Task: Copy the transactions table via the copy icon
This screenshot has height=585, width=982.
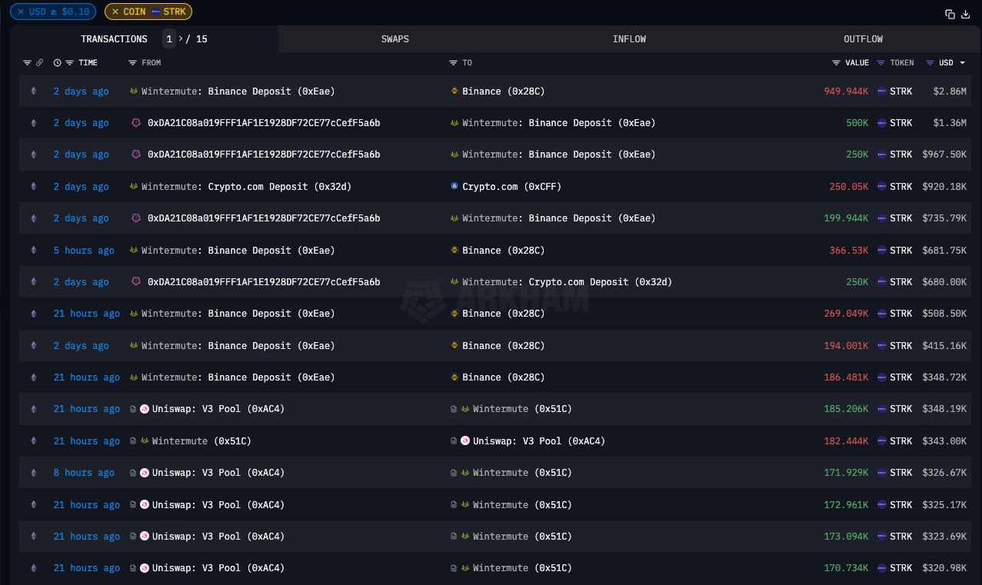Action: 950,14
